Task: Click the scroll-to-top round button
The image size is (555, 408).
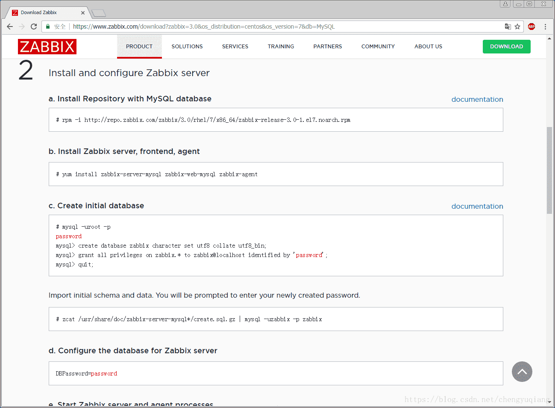Action: (x=522, y=372)
